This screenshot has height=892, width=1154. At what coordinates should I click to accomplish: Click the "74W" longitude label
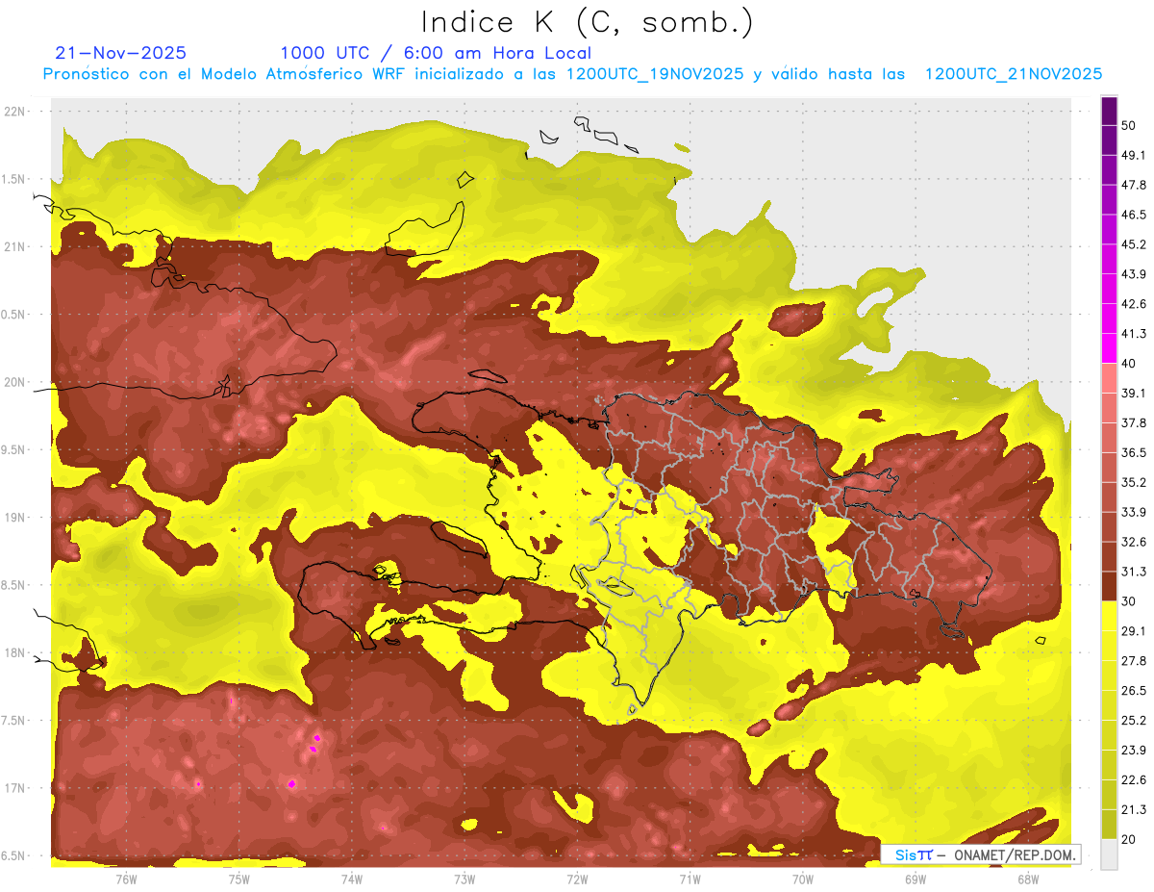point(351,878)
